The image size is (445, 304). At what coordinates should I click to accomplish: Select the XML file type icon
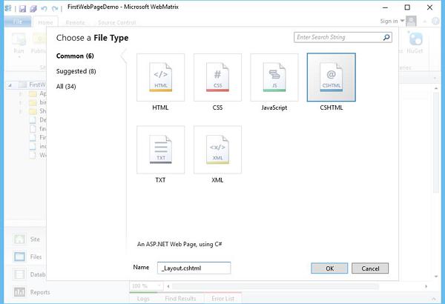pos(217,150)
